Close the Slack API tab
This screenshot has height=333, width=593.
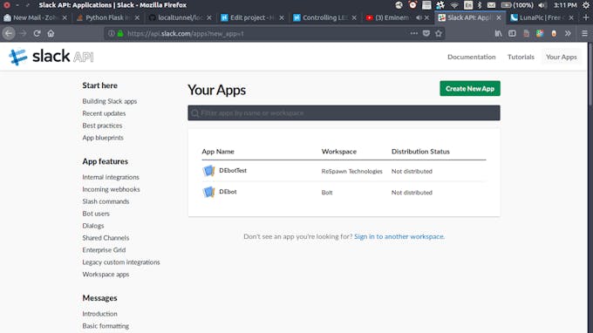pyautogui.click(x=499, y=17)
